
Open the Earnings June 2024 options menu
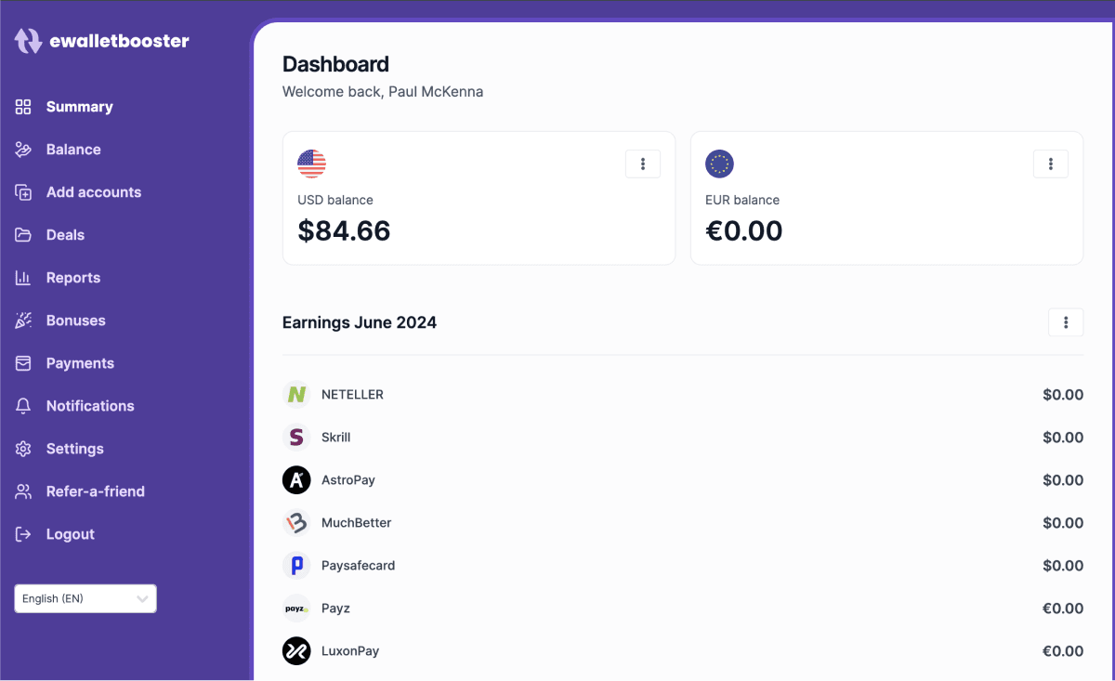(1066, 322)
